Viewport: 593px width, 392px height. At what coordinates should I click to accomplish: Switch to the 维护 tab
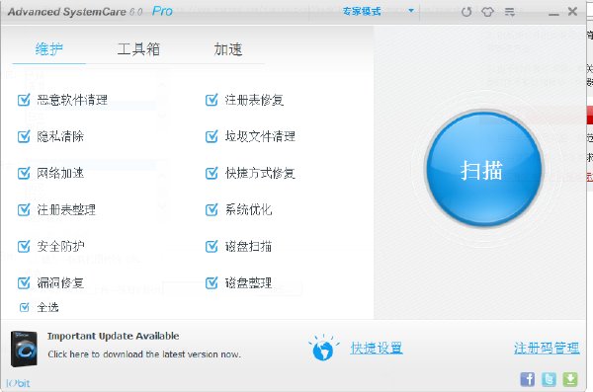49,49
